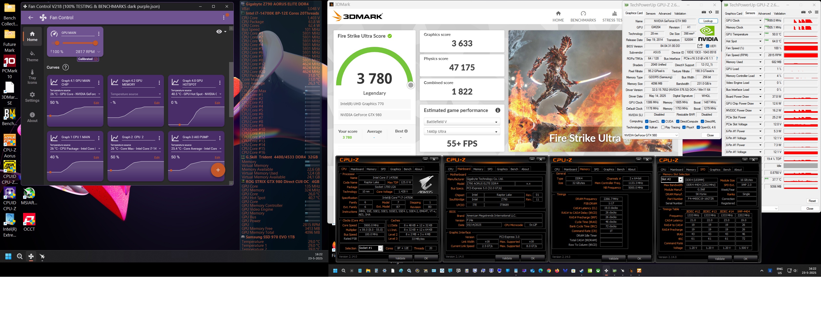Open hamburger menu in GPU-Z Graphics Card window
The width and height of the screenshot is (821, 316).
(x=717, y=12)
